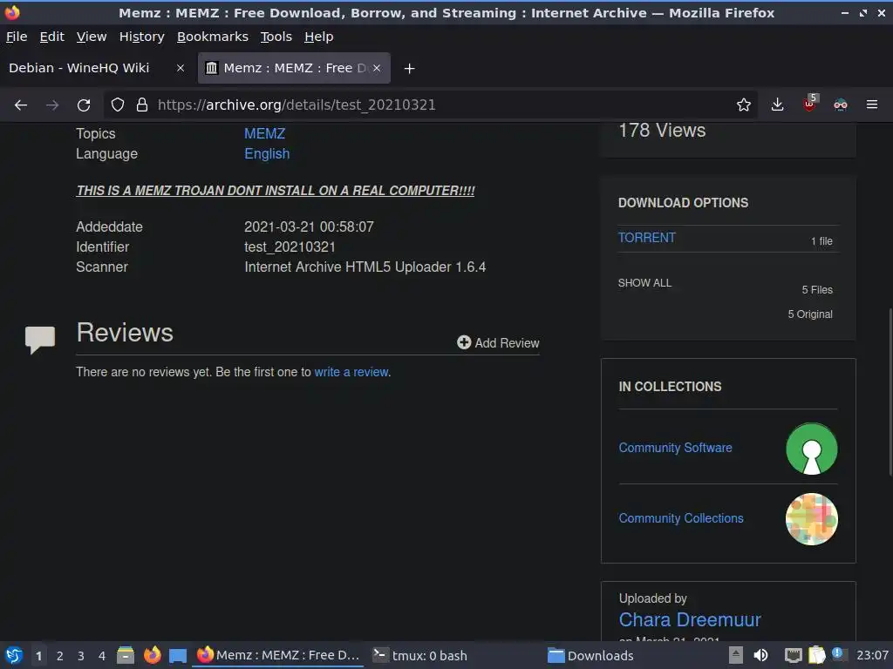893x669 pixels.
Task: Click the identifier value test_20210321
Action: point(290,247)
